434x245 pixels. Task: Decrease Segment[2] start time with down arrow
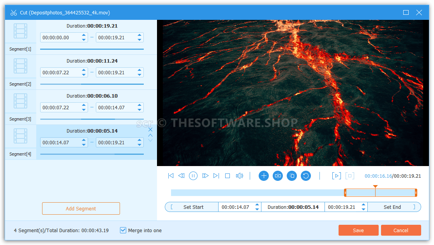(84, 75)
